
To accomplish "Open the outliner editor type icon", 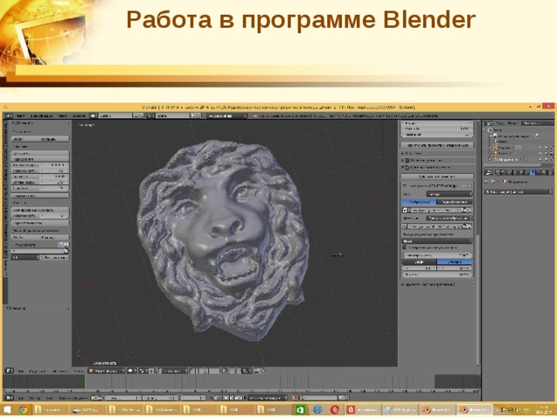I will click(x=489, y=123).
